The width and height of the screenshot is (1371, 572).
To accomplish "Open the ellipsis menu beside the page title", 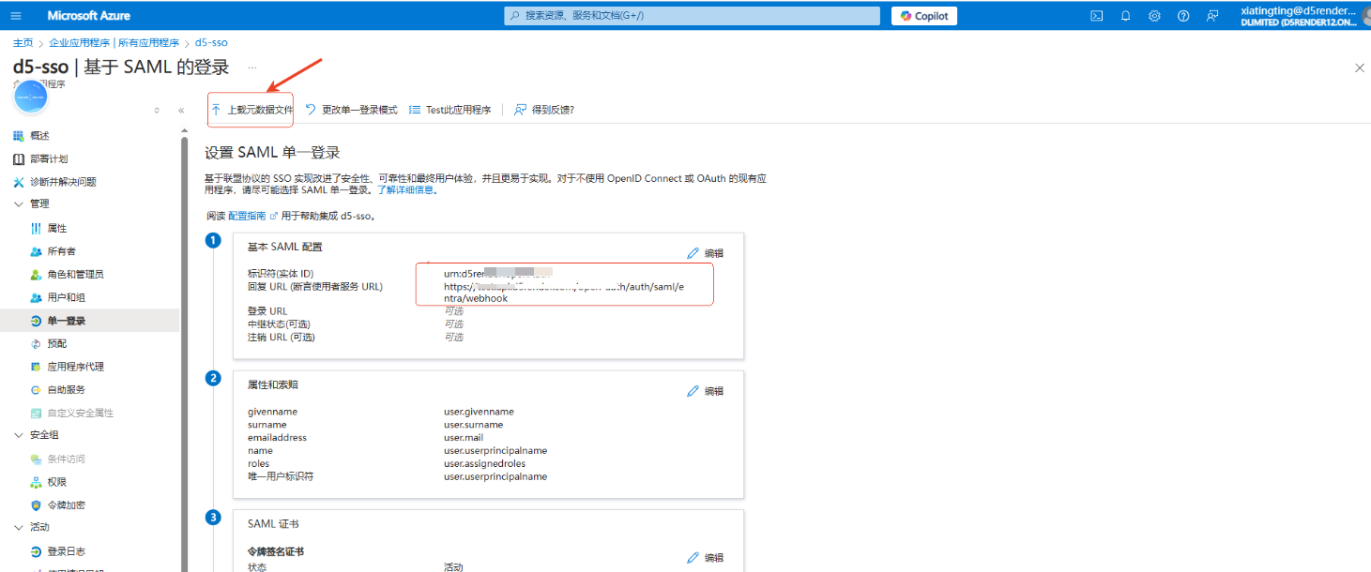I will (251, 68).
